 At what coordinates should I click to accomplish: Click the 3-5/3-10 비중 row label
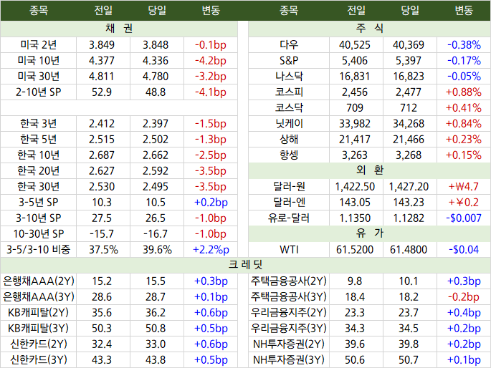(39, 249)
